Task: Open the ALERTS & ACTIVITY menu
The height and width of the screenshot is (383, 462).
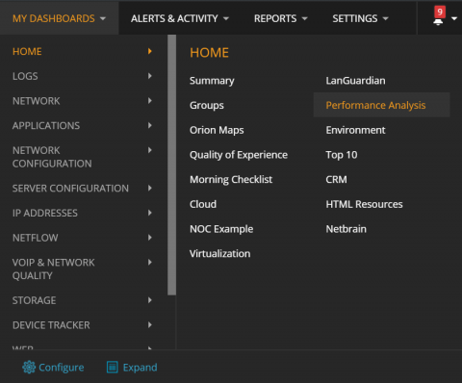Action: click(180, 18)
